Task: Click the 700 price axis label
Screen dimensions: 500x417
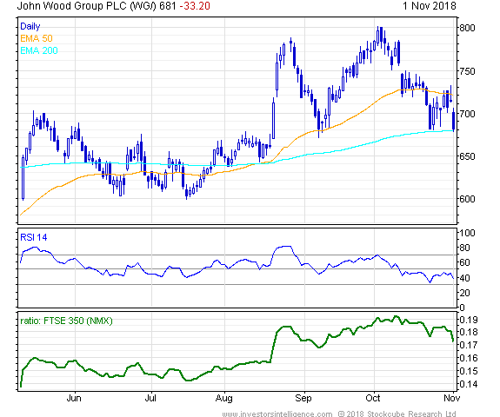Action: coord(467,114)
